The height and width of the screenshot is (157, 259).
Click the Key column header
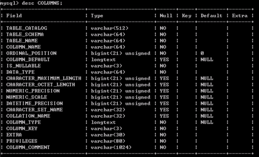tap(186, 16)
